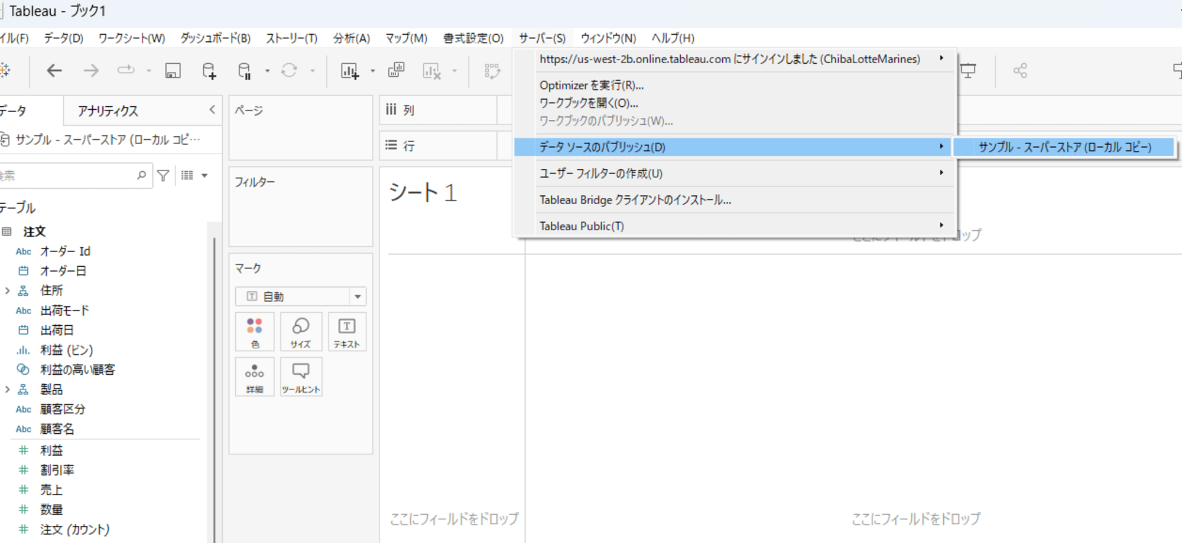Click the share workbook icon
Image resolution: width=1182 pixels, height=543 pixels.
(x=1020, y=71)
